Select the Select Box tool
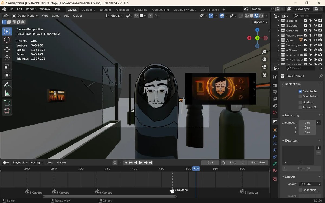This screenshot has width=325, height=203. pyautogui.click(x=7, y=31)
